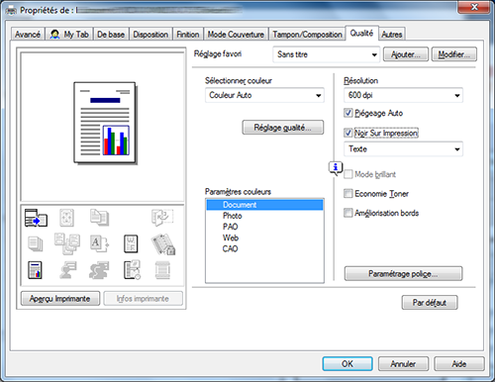Click the user icon on My Tab
This screenshot has width=495, height=382.
tap(54, 35)
